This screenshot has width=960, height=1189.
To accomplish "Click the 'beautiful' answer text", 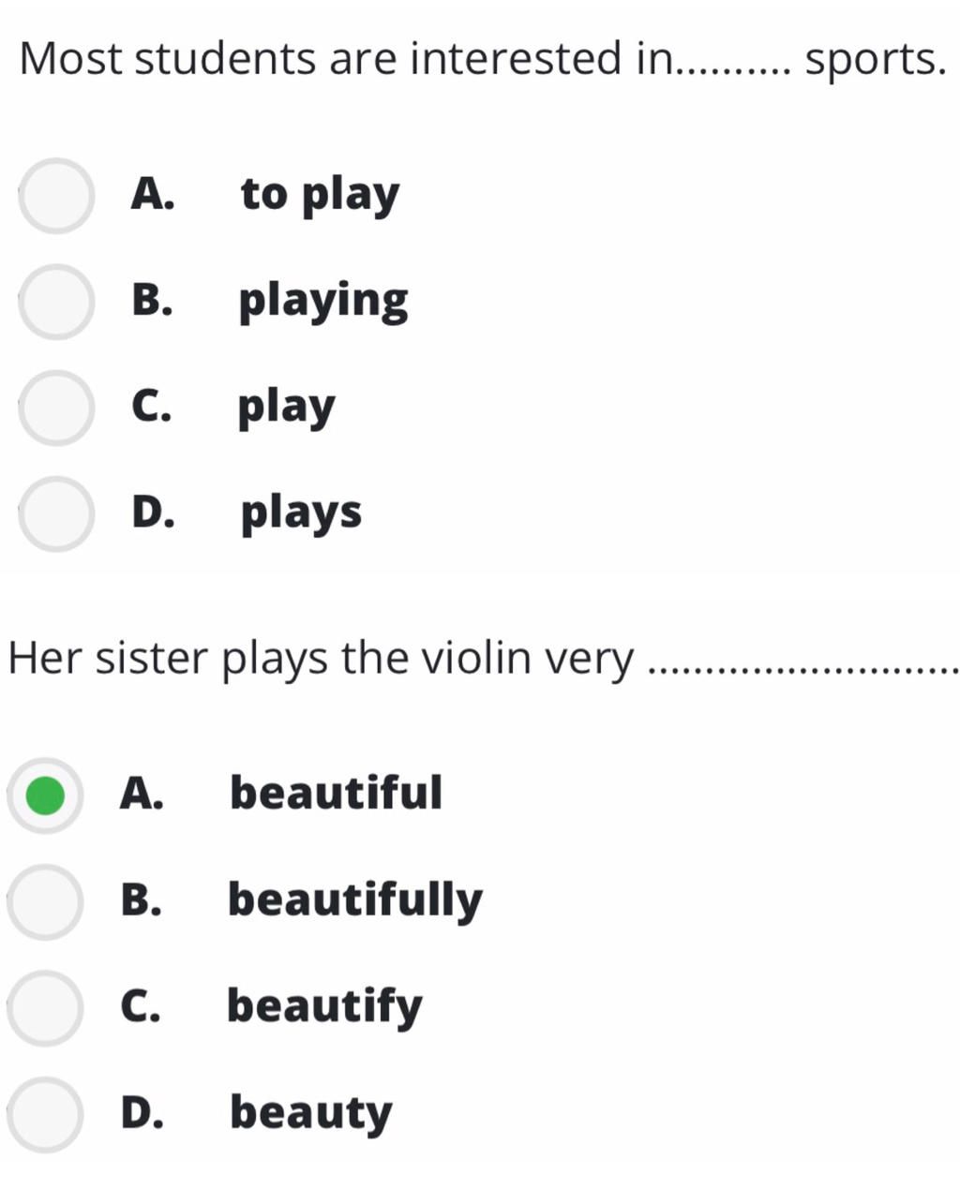I will (336, 793).
